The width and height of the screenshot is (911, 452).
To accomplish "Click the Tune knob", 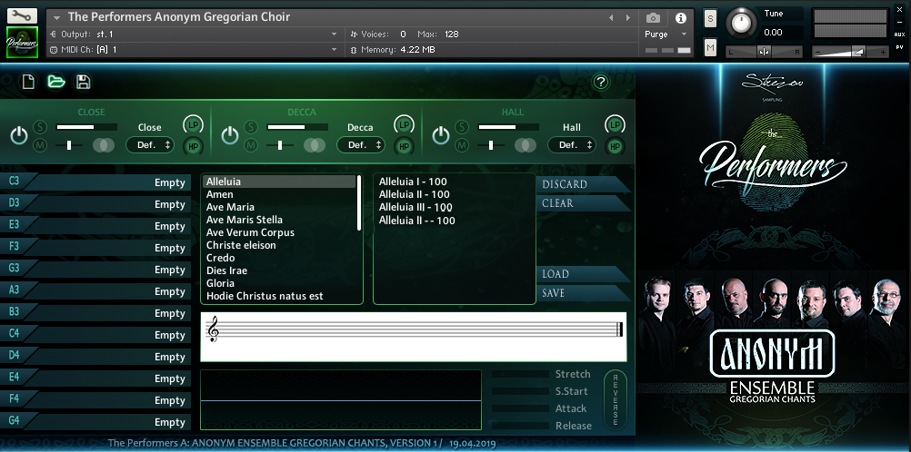I will [x=740, y=22].
